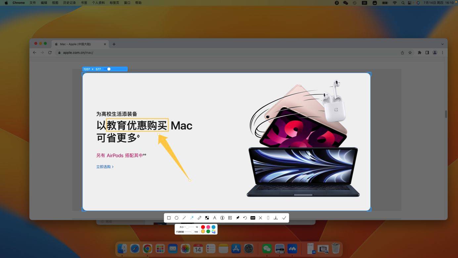The width and height of the screenshot is (458, 258).
Task: Pick the red annotation color
Action: tap(203, 227)
